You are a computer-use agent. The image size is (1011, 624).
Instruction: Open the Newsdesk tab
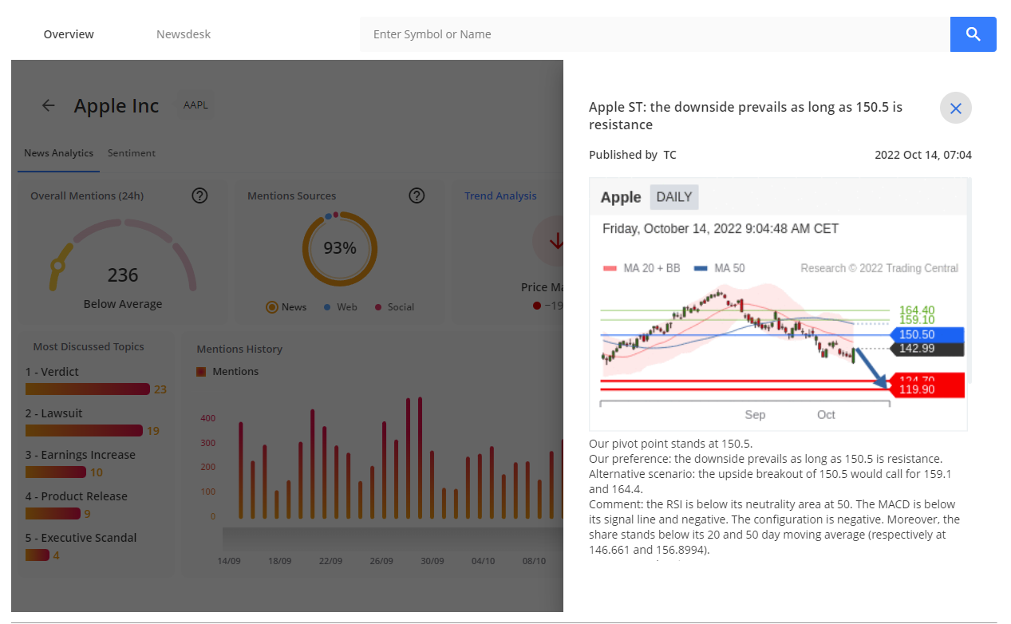pyautogui.click(x=184, y=34)
